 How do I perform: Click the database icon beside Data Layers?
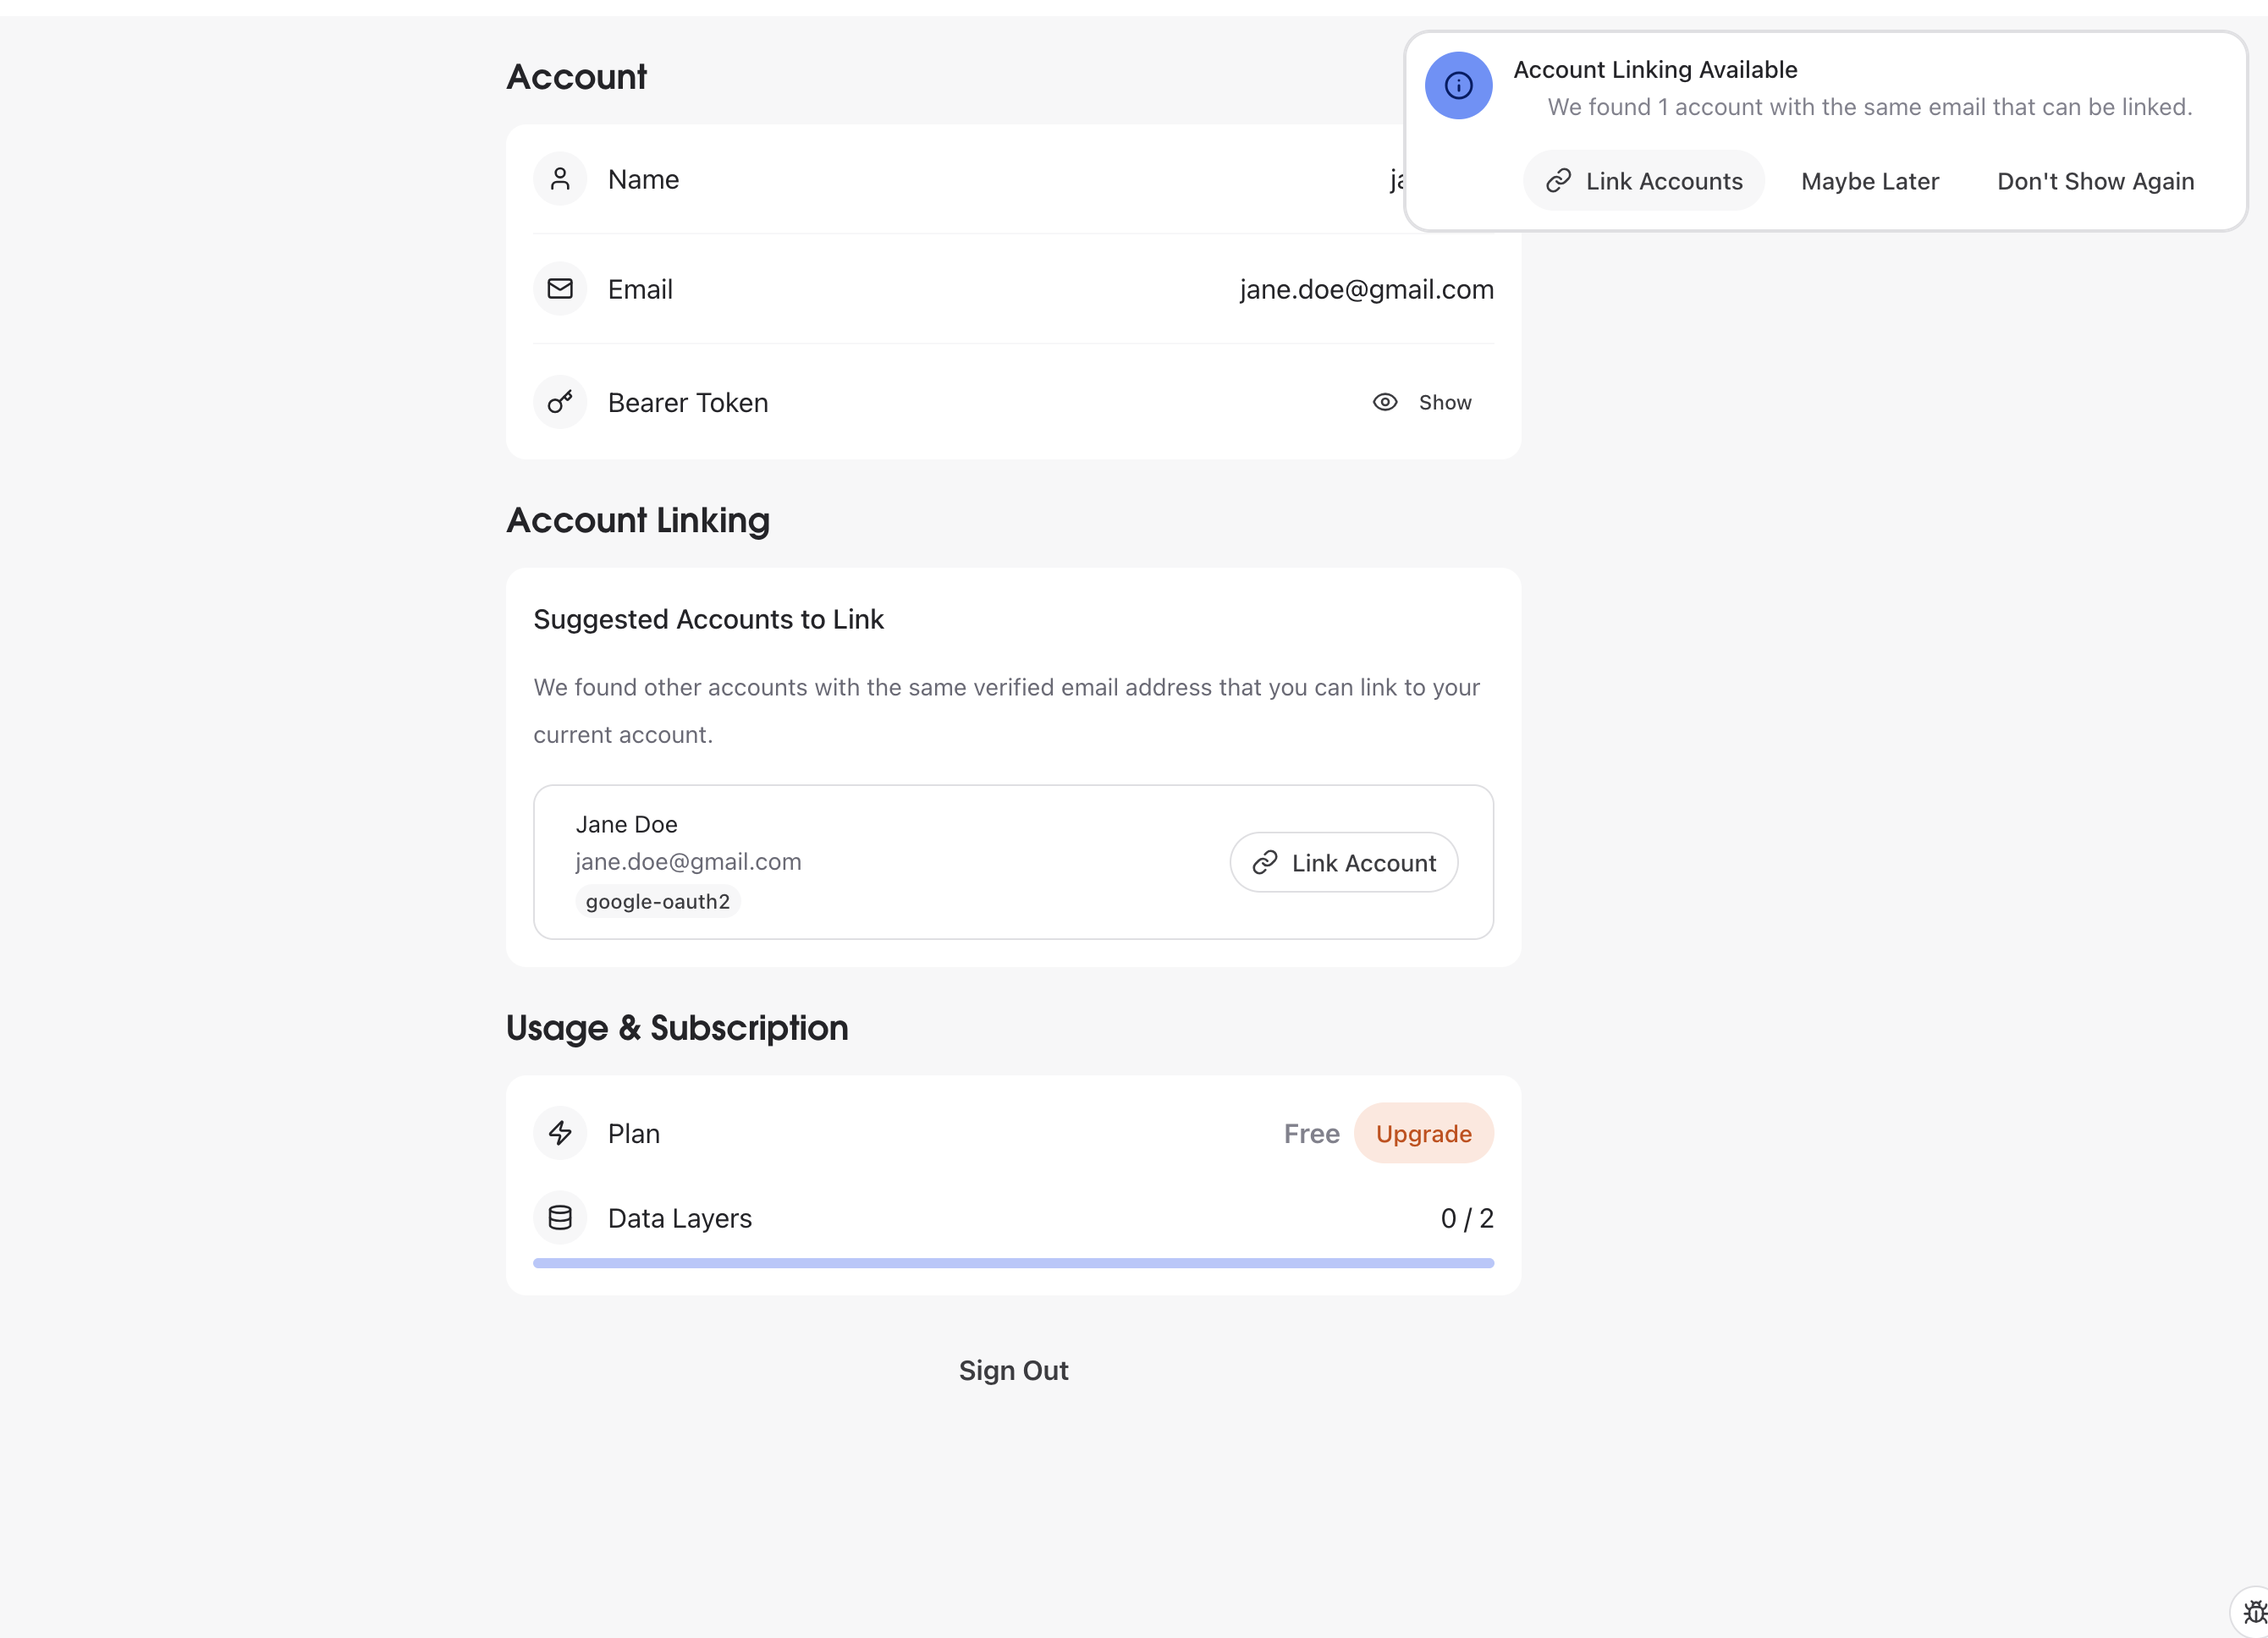[560, 1217]
